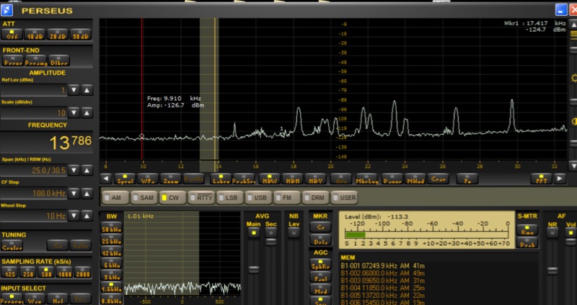577x305 pixels.
Task: Click the MkrLog marker log button
Action: coord(366,179)
